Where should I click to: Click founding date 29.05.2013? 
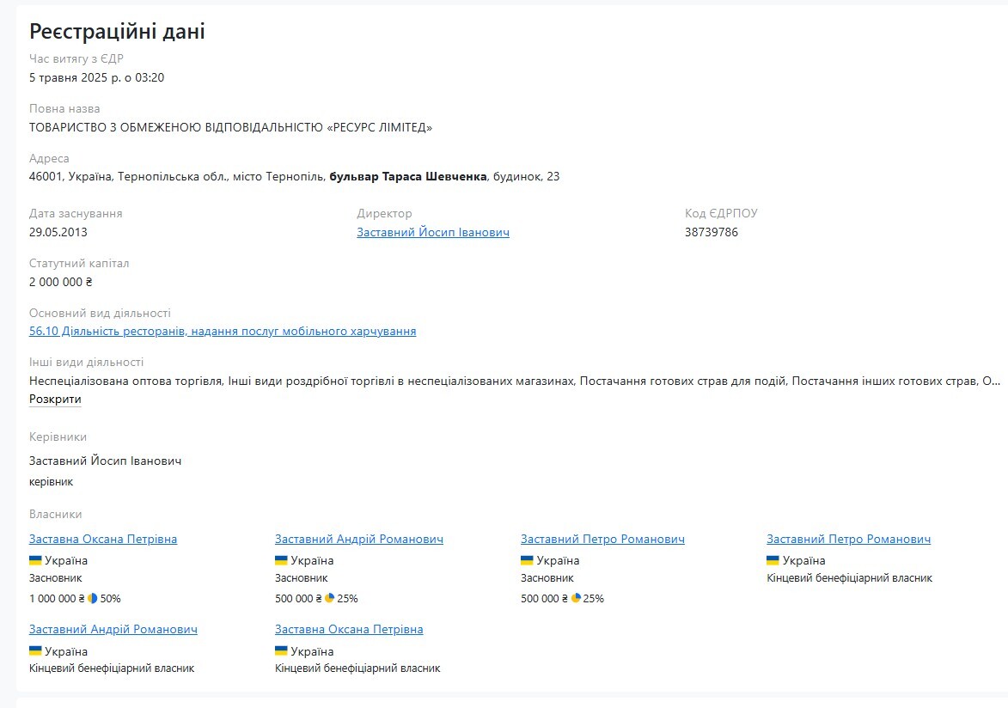[58, 232]
